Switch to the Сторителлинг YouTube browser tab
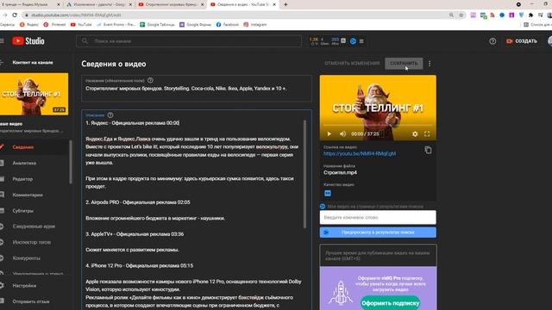Screen dimensions: 552x310 [171, 4]
